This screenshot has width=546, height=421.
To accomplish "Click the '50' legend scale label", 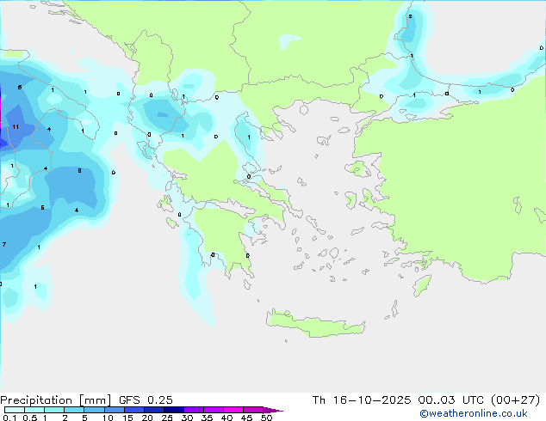I will pos(266,418).
